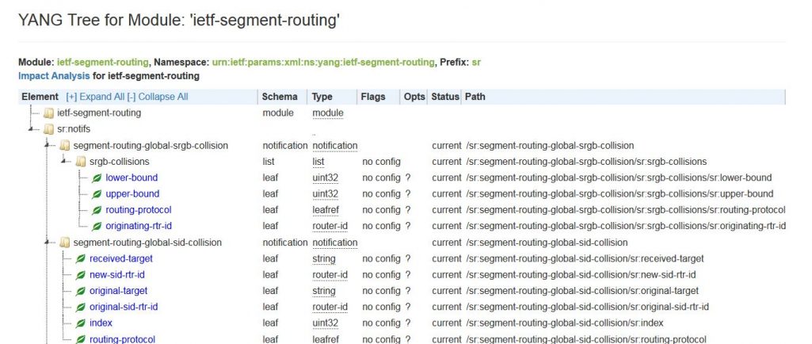Click the ietf-segment-routing module folder icon
This screenshot has height=344, width=812.
(x=48, y=113)
